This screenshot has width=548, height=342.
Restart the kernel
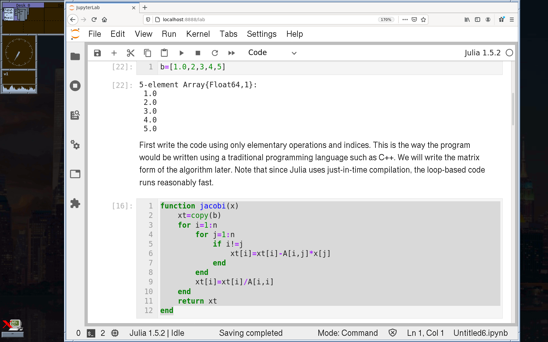coord(215,53)
